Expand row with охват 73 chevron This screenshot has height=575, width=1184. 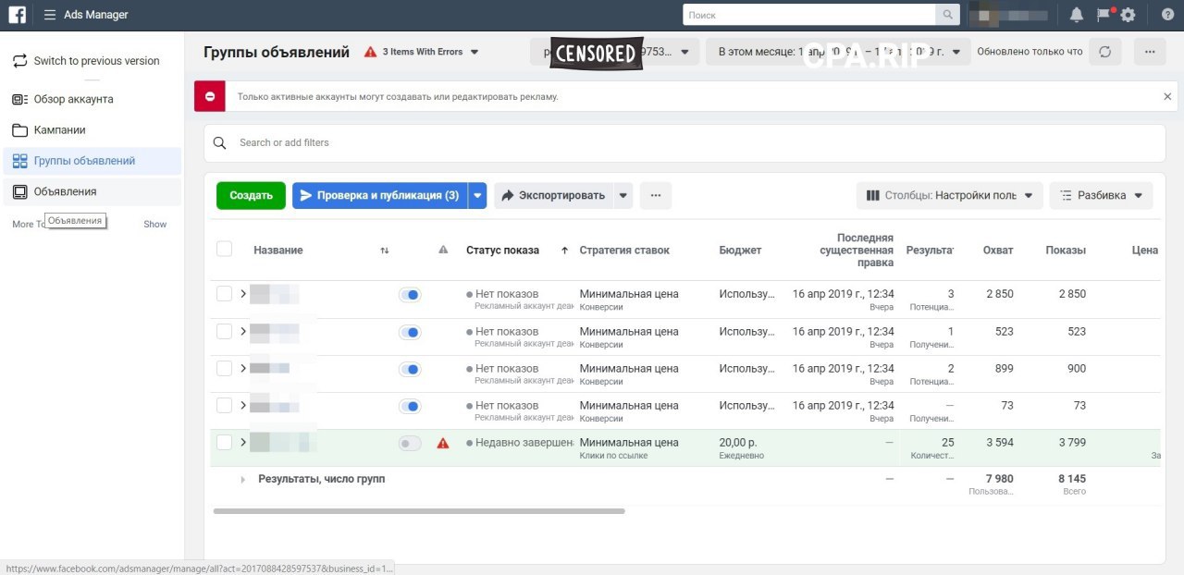pyautogui.click(x=243, y=405)
